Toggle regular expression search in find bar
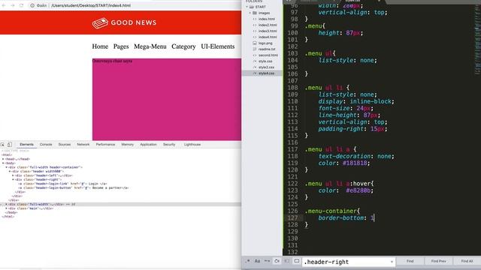This screenshot has width=481, height=270. tap(247, 262)
